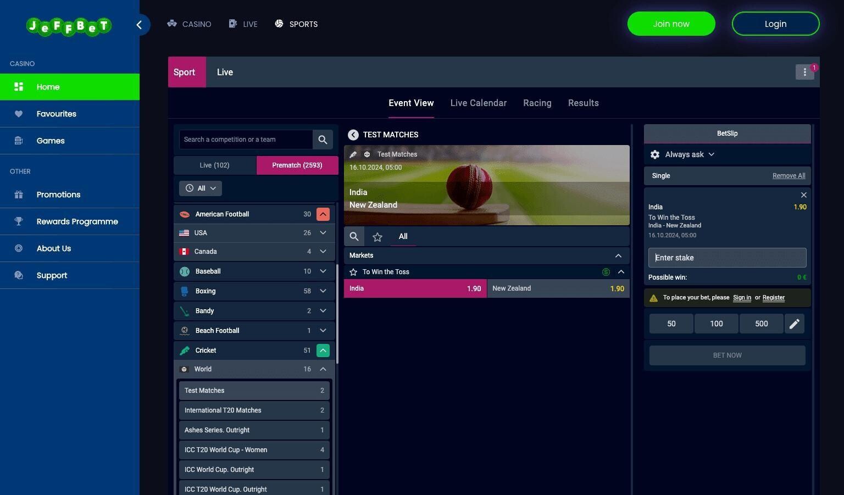Toggle India 1.90 odds selection

click(415, 288)
